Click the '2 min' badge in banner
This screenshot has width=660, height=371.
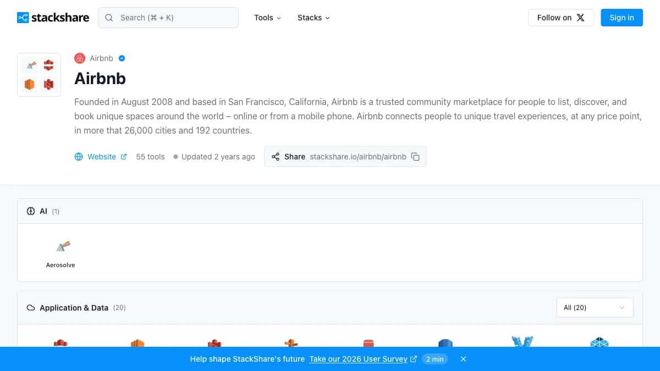[435, 359]
